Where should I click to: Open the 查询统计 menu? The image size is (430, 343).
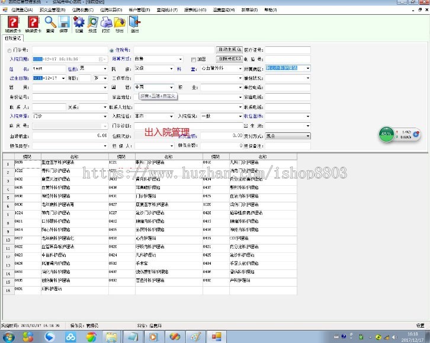click(170, 10)
